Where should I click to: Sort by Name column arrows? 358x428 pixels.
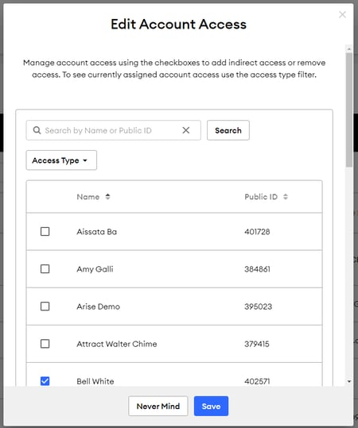(107, 197)
